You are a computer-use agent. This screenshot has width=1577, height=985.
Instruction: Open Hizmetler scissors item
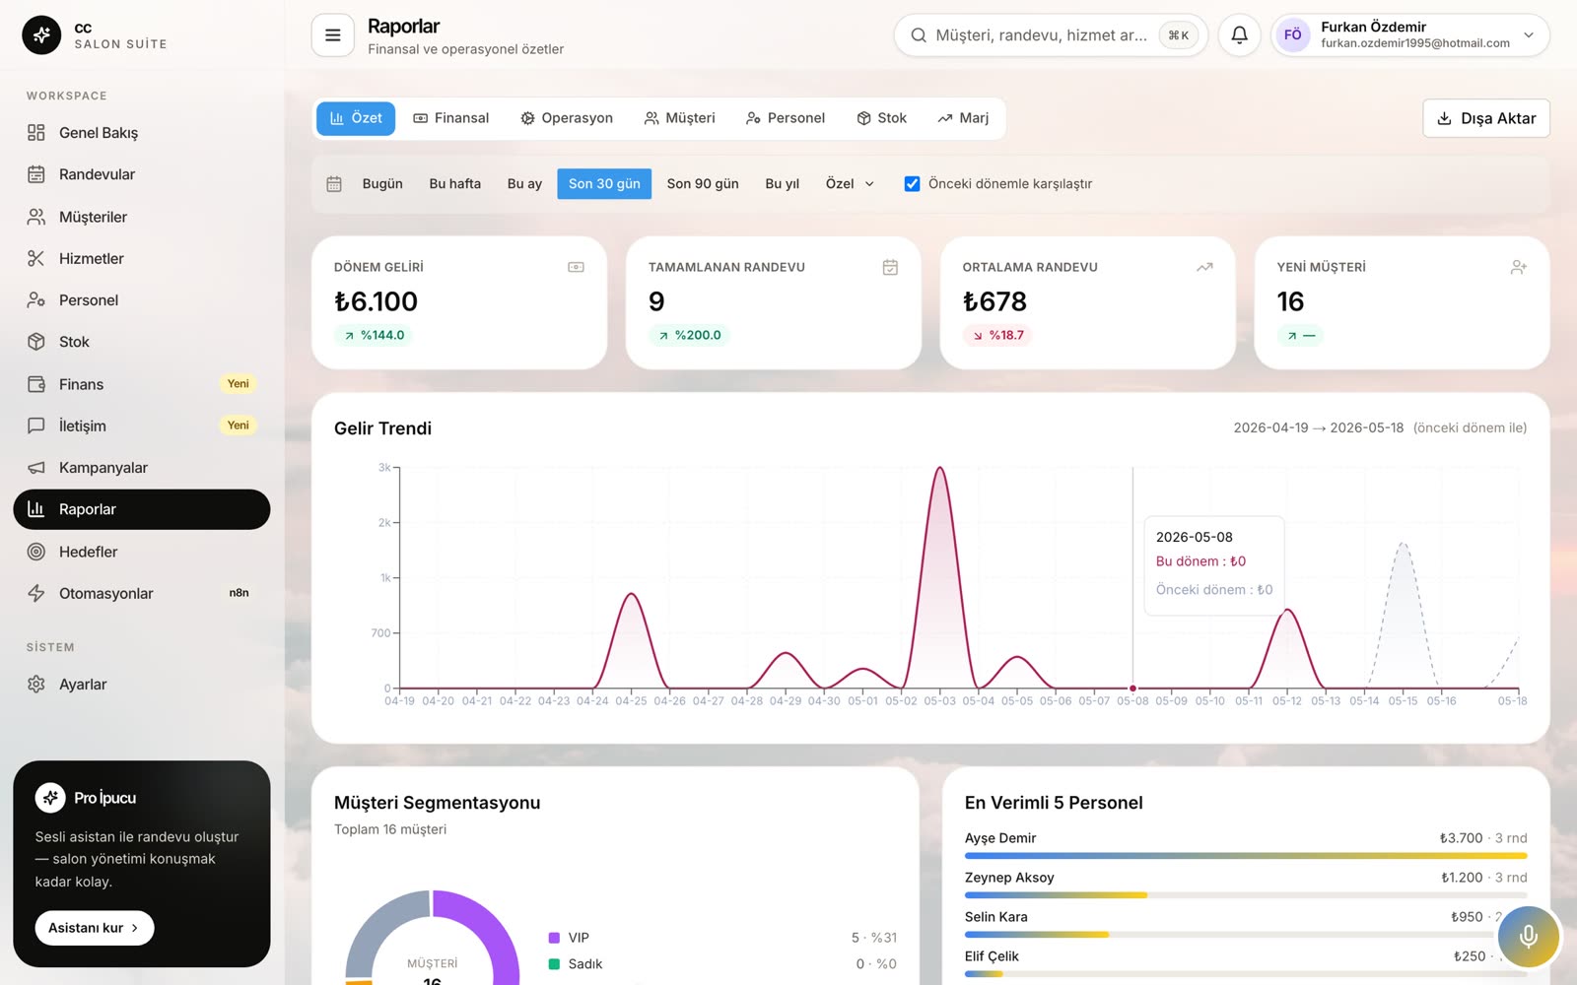[142, 258]
